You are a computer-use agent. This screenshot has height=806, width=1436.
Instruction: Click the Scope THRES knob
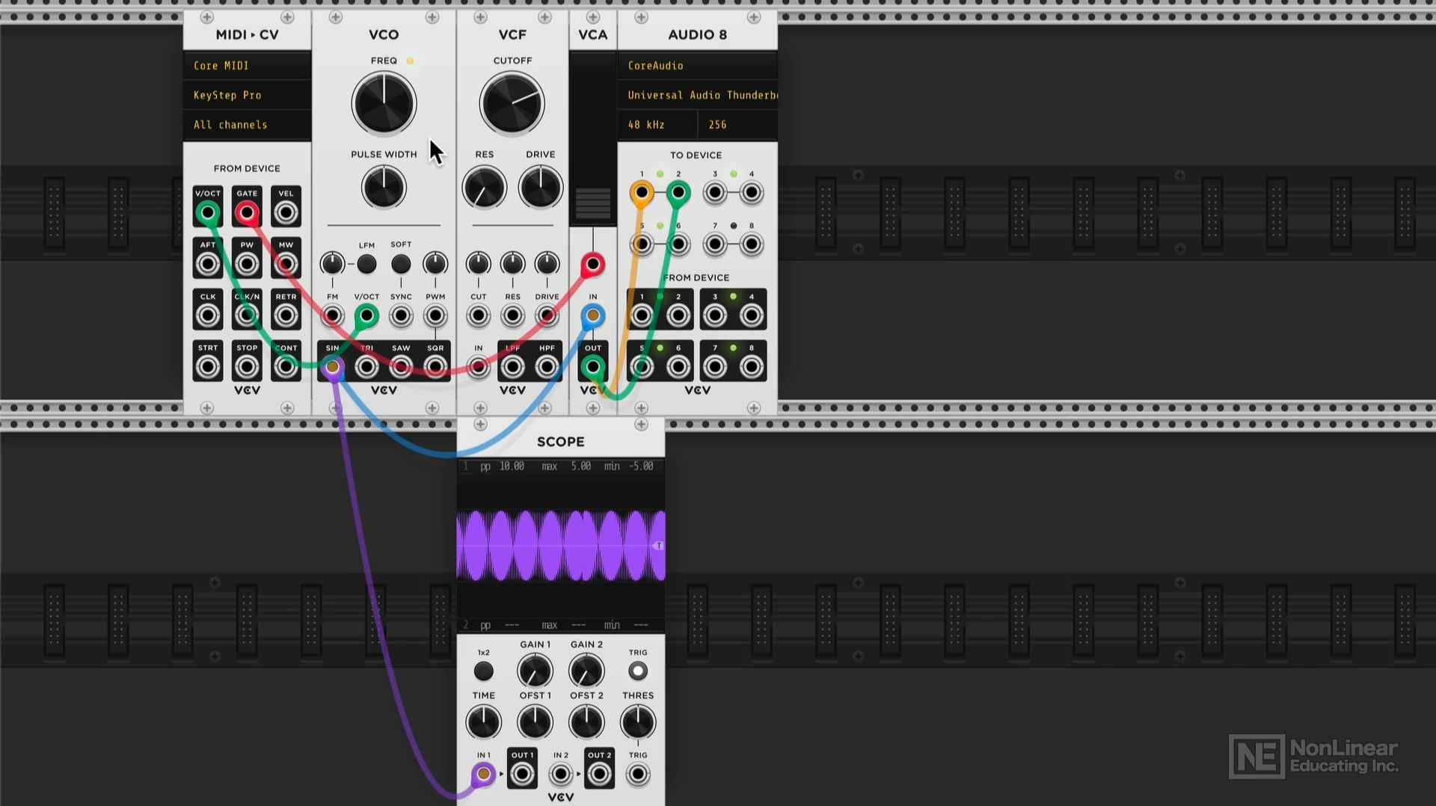pyautogui.click(x=638, y=723)
